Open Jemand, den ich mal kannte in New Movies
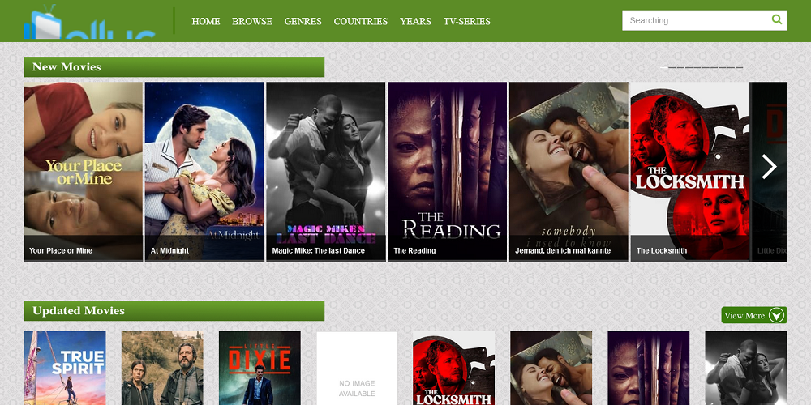The width and height of the screenshot is (811, 405). [569, 172]
